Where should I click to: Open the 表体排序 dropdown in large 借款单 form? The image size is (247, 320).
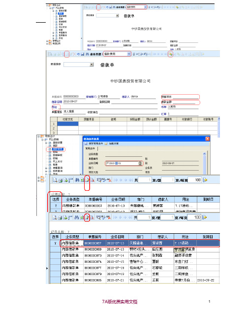[x=92, y=65]
